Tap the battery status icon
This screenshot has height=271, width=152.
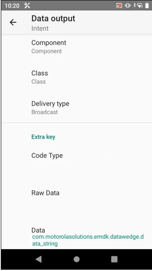[x=147, y=6]
